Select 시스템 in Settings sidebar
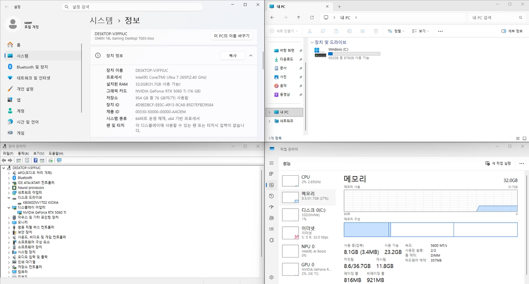529x284 pixels. point(43,56)
